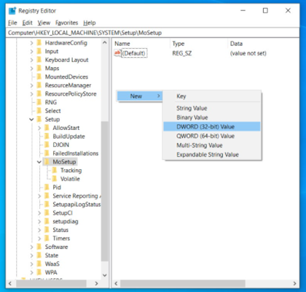The width and height of the screenshot is (306, 292).
Task: Expand the ResourceManager key
Action: tap(31, 85)
